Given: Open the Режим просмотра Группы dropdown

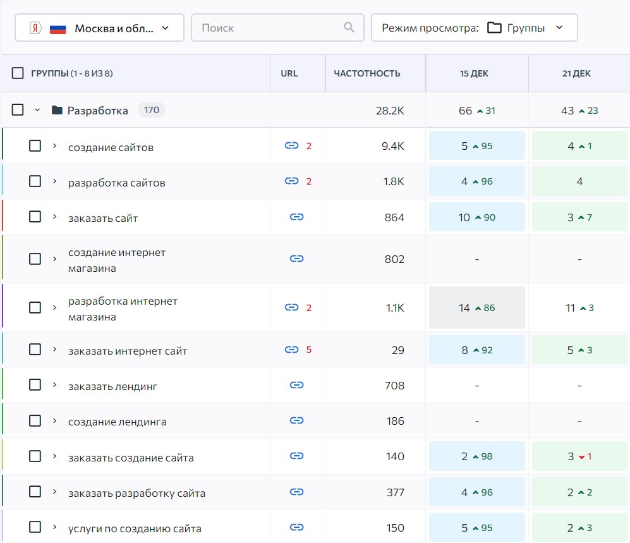Looking at the screenshot, I should click(x=474, y=28).
